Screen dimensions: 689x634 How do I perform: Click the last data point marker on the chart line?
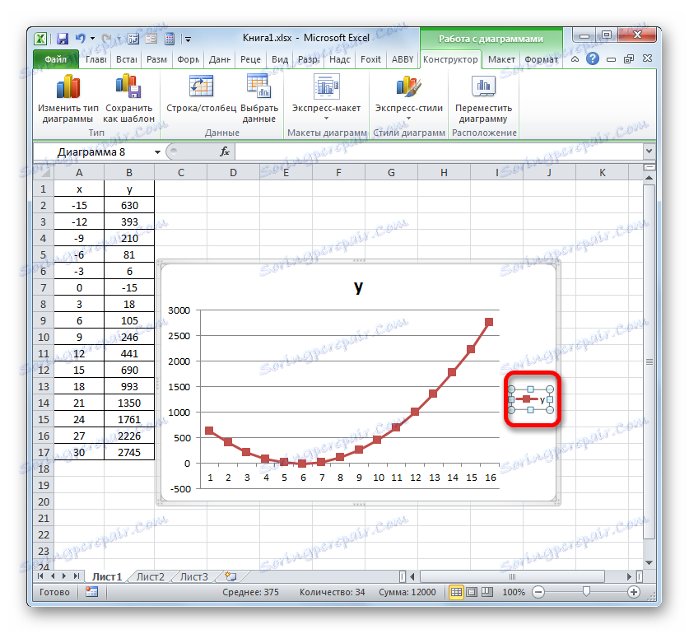489,322
